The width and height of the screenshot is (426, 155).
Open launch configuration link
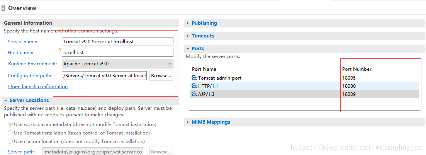click(x=38, y=87)
